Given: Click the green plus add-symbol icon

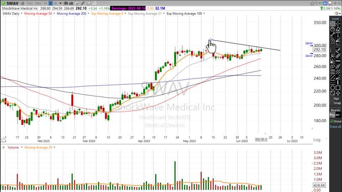Looking at the screenshot, I should [x=4, y=3].
